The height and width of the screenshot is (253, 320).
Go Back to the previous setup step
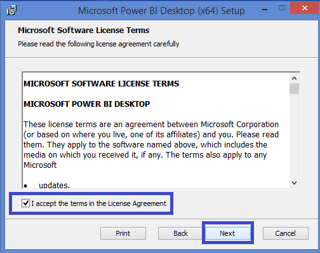pos(180,233)
